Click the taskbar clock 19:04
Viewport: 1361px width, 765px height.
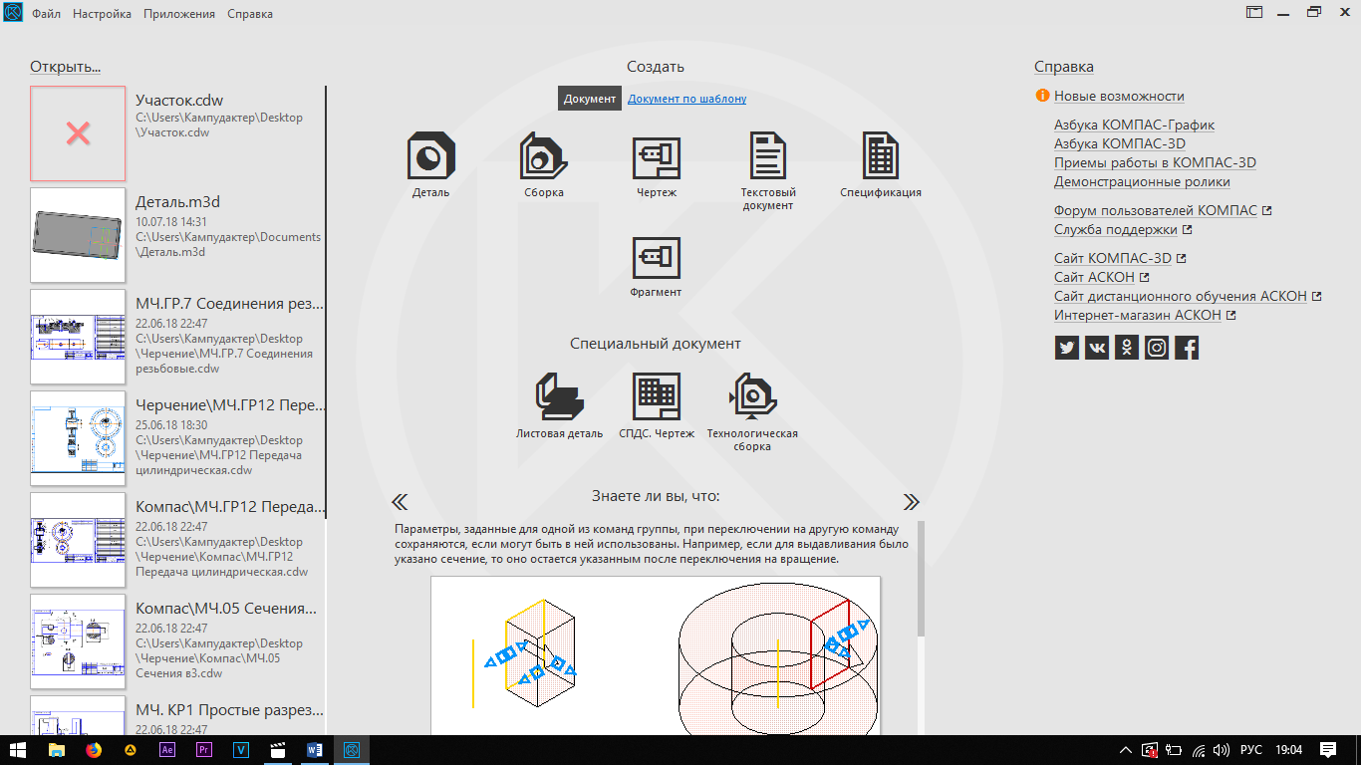coord(1288,750)
